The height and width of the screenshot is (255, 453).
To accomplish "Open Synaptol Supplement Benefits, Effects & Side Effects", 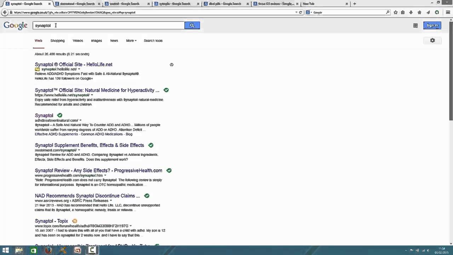I will pyautogui.click(x=90, y=145).
